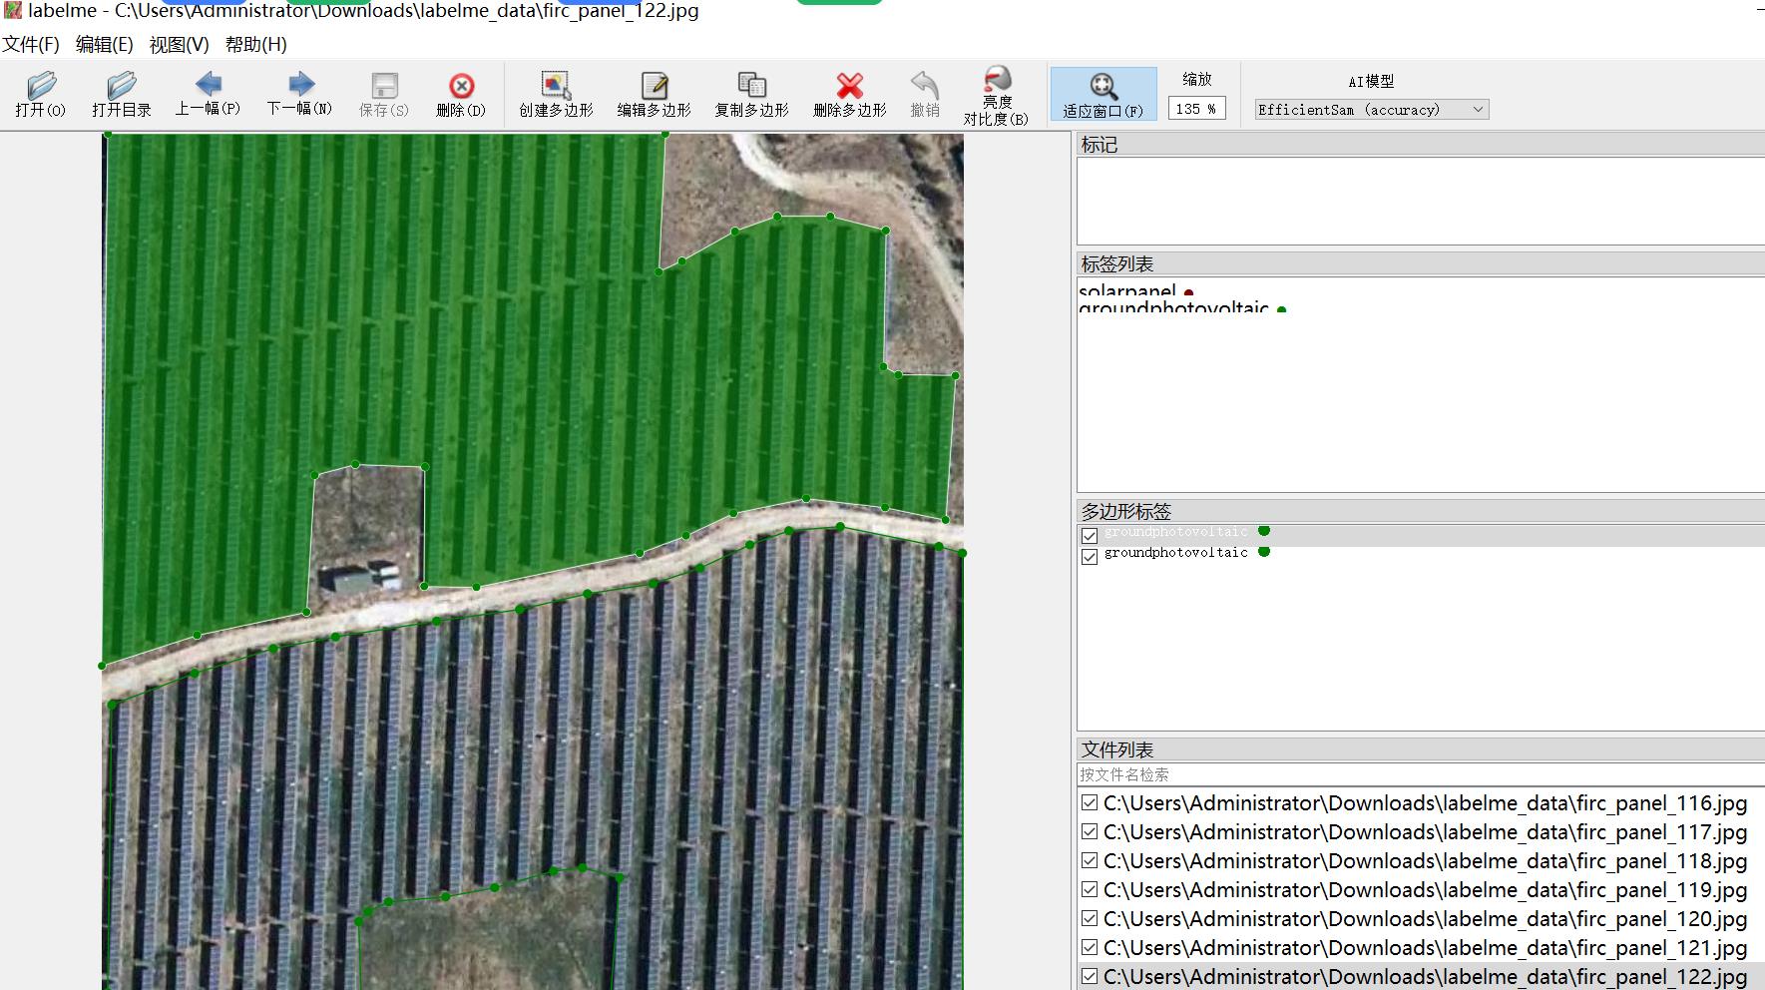Open the Help (帮助) menu

click(x=255, y=45)
